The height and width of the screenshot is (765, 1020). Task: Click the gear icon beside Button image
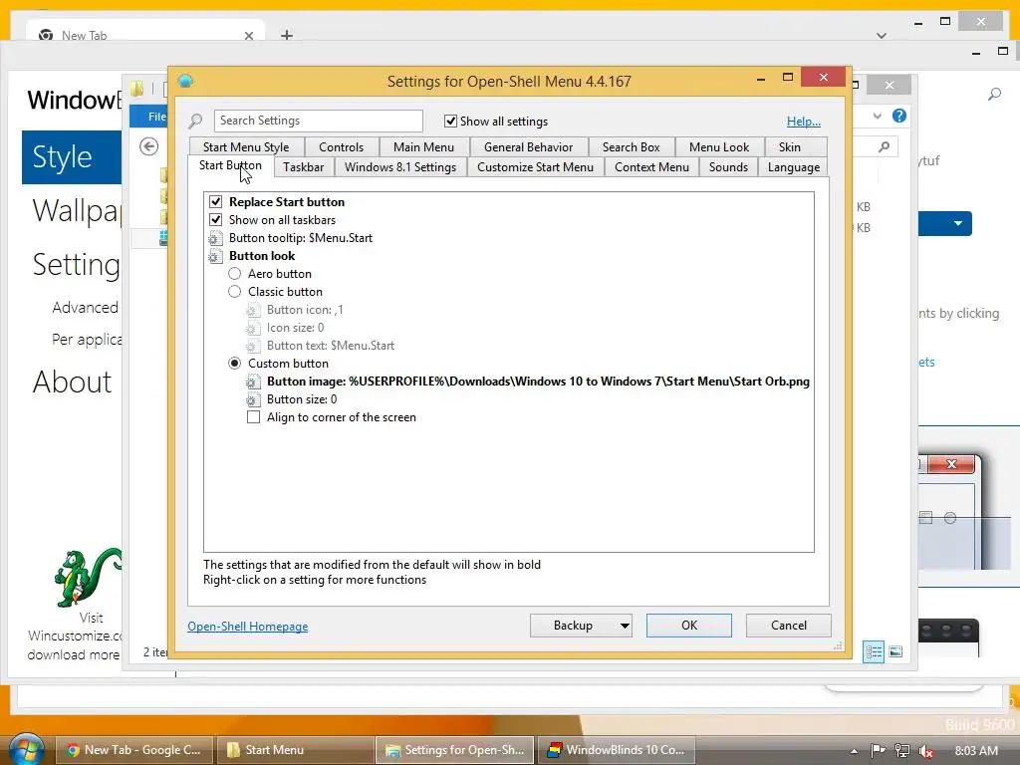tap(253, 382)
